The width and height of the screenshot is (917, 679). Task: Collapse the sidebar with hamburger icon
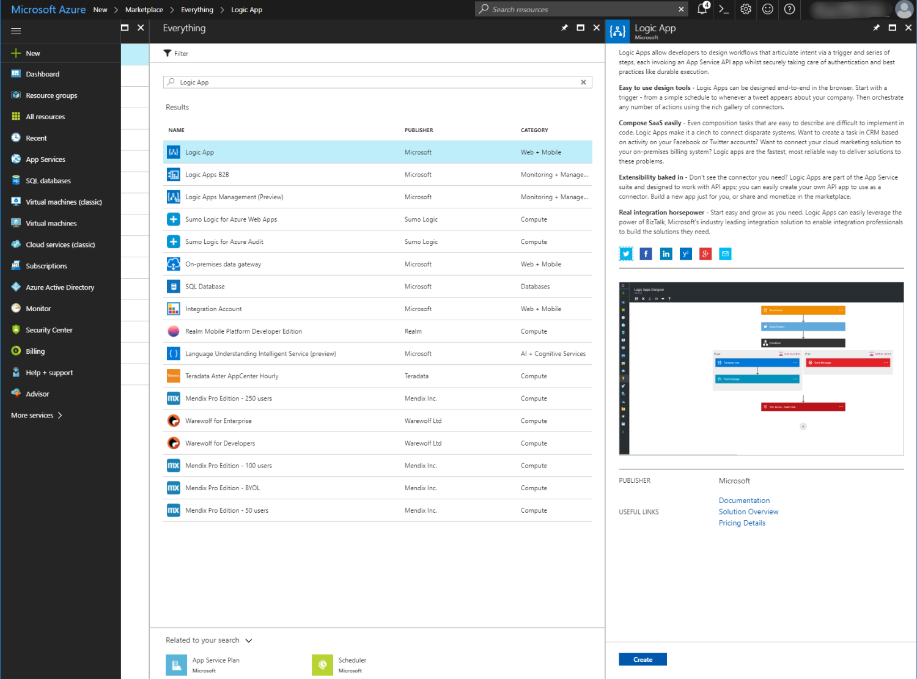(17, 31)
